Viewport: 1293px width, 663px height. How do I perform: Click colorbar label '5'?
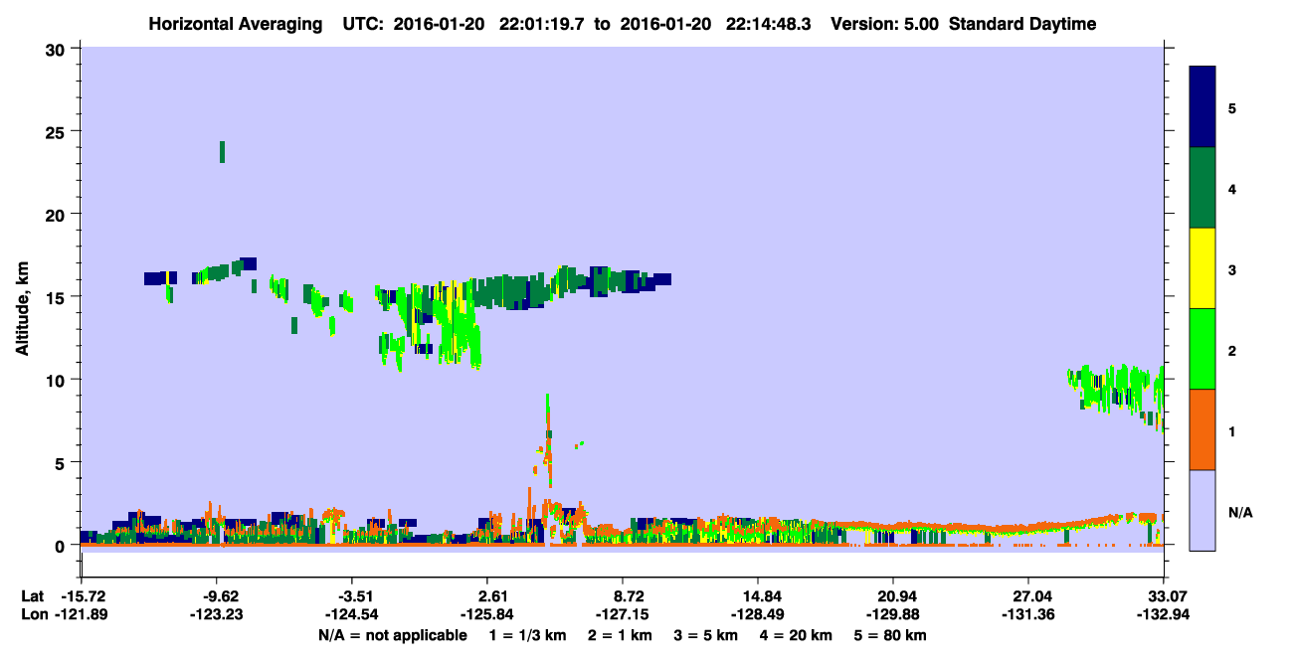[x=1232, y=107]
